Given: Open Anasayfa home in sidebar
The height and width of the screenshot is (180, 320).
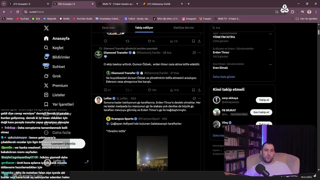Looking at the screenshot, I should click(x=57, y=38).
